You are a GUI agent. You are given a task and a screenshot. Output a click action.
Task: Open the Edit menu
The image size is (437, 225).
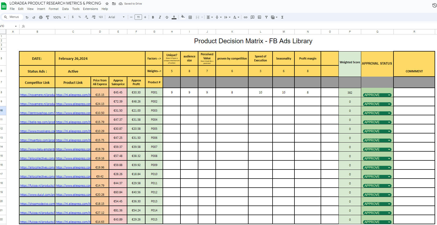[x=21, y=9]
